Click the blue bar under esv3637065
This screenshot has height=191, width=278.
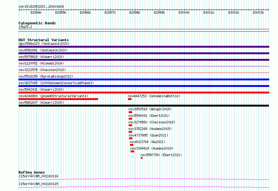click(x=144, y=86)
